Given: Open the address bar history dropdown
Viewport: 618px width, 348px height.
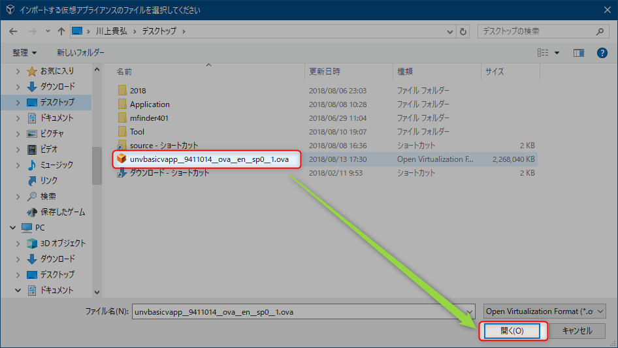Looking at the screenshot, I should (x=449, y=31).
